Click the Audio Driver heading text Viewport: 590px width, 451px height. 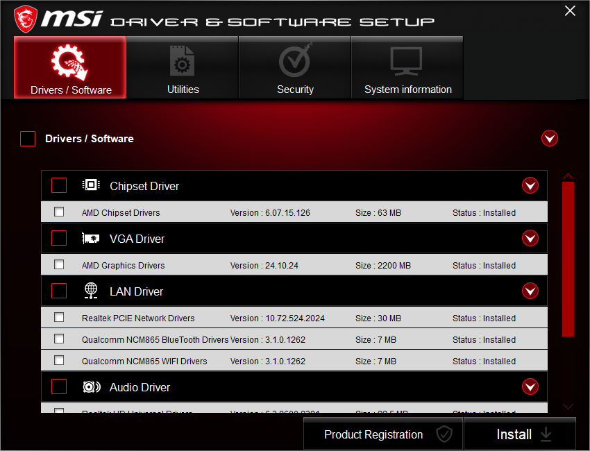140,387
